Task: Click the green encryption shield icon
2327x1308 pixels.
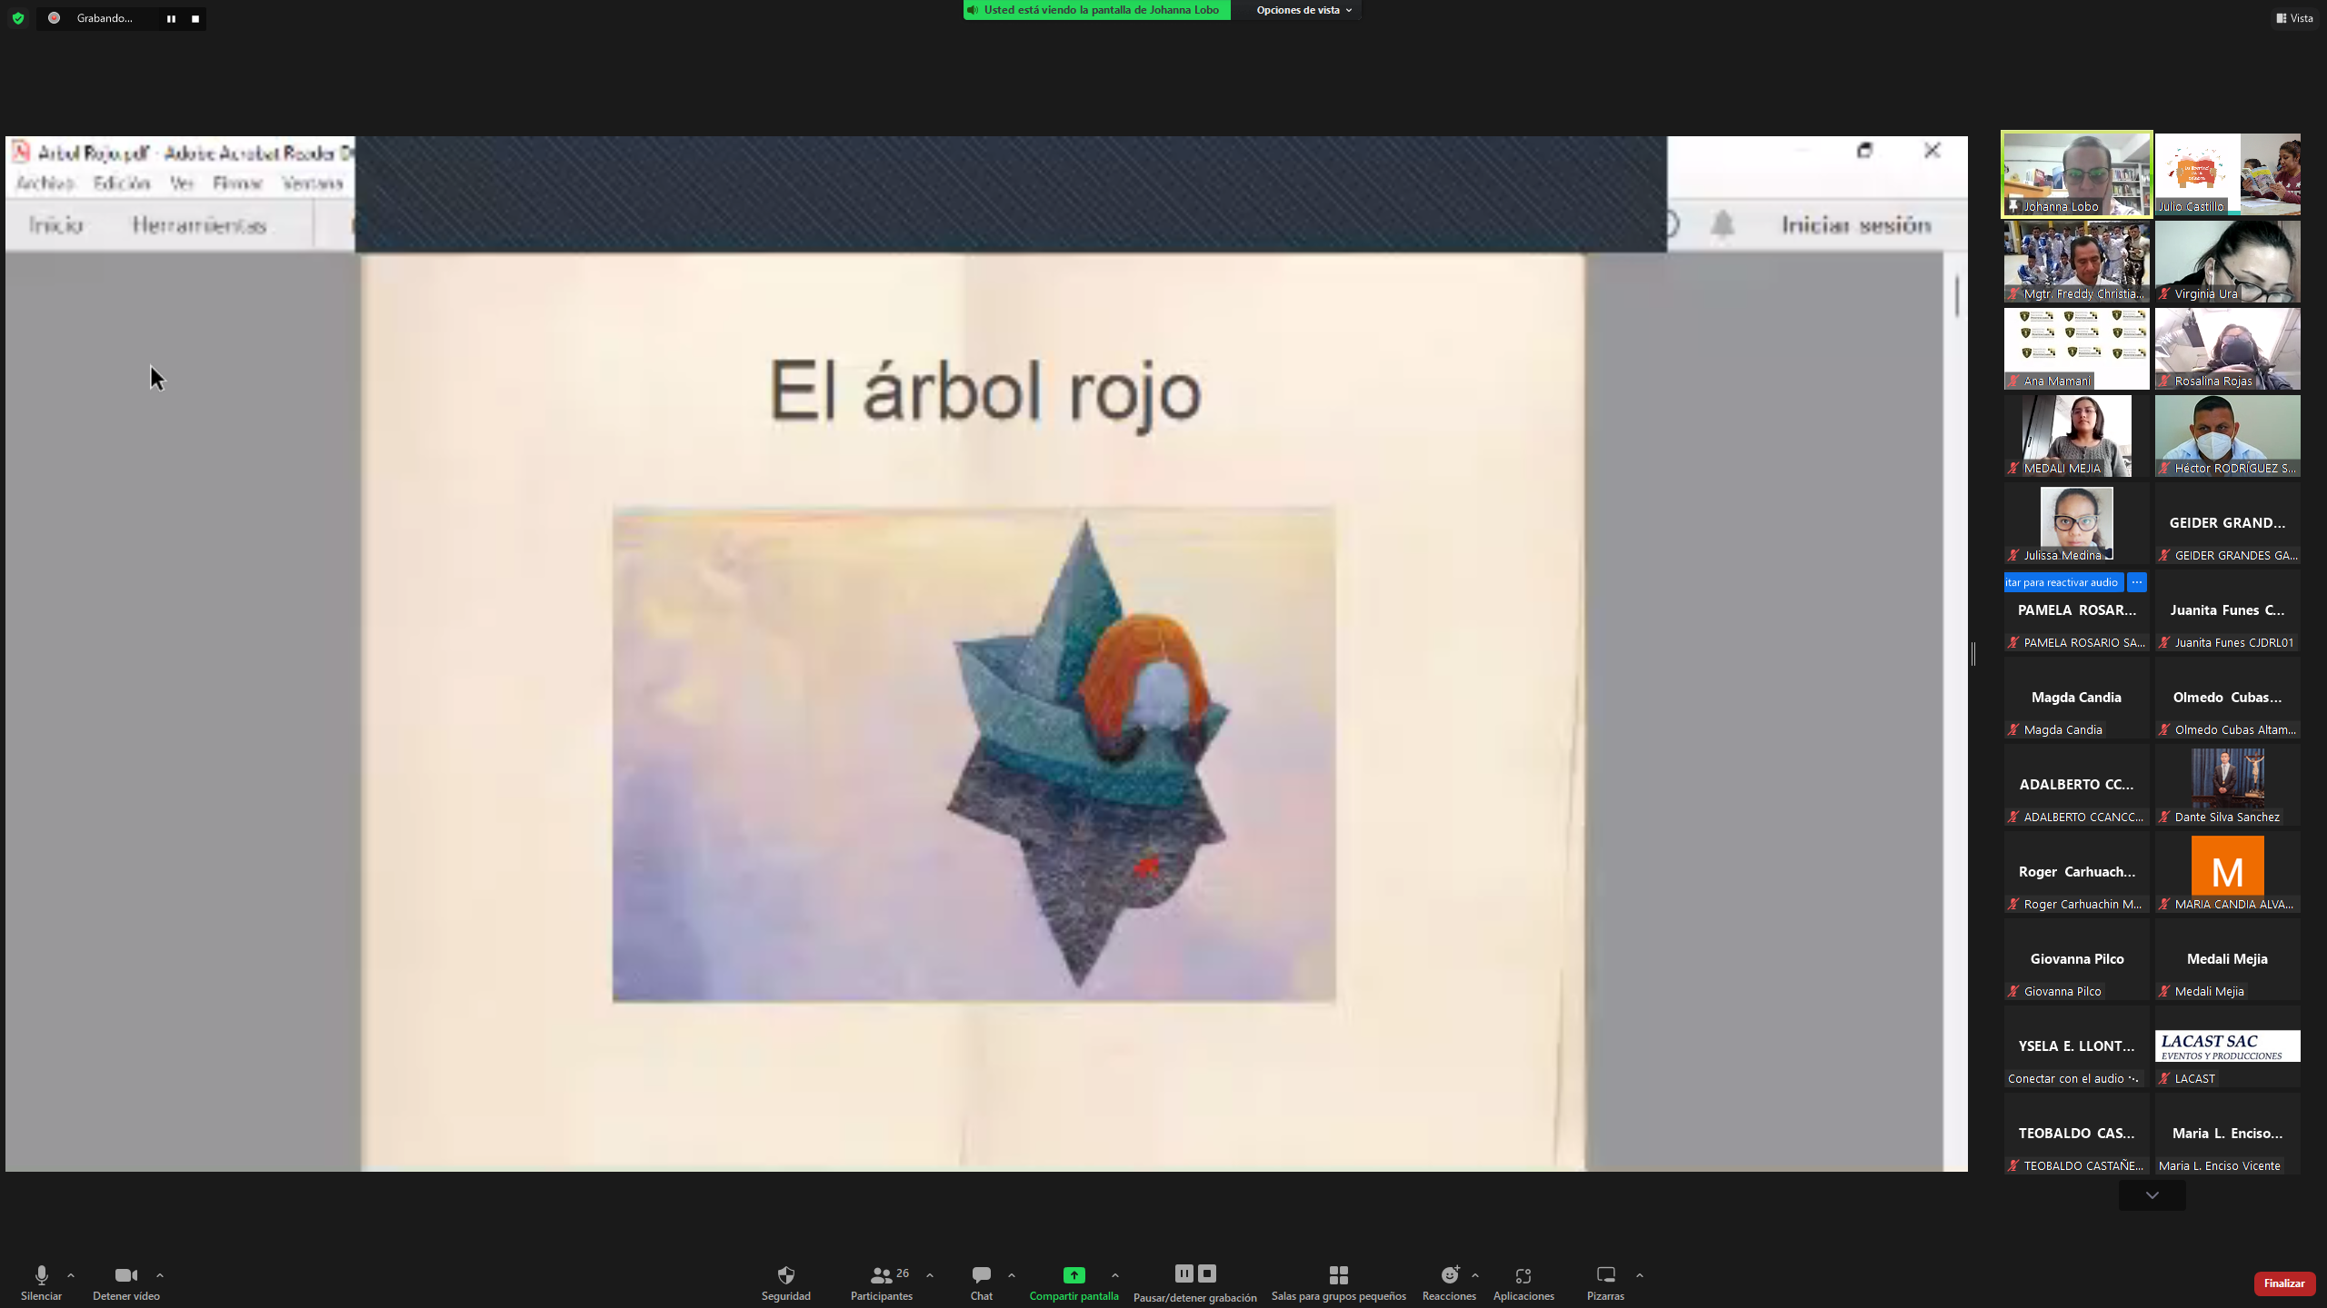Action: (17, 18)
